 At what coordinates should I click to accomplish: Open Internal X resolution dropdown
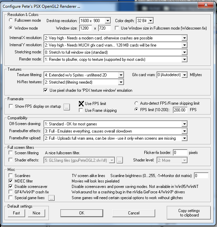[115, 38]
